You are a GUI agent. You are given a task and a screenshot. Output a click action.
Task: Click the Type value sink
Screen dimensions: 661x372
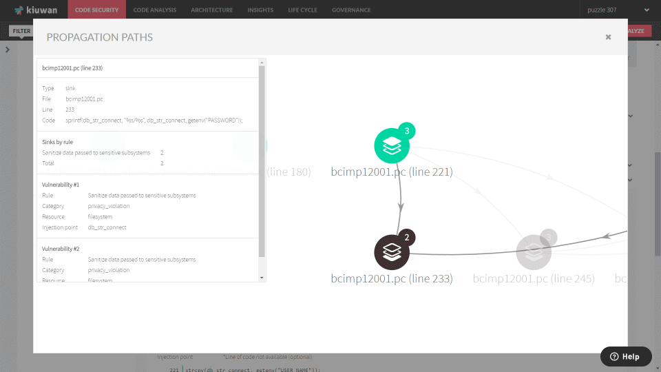tap(70, 88)
